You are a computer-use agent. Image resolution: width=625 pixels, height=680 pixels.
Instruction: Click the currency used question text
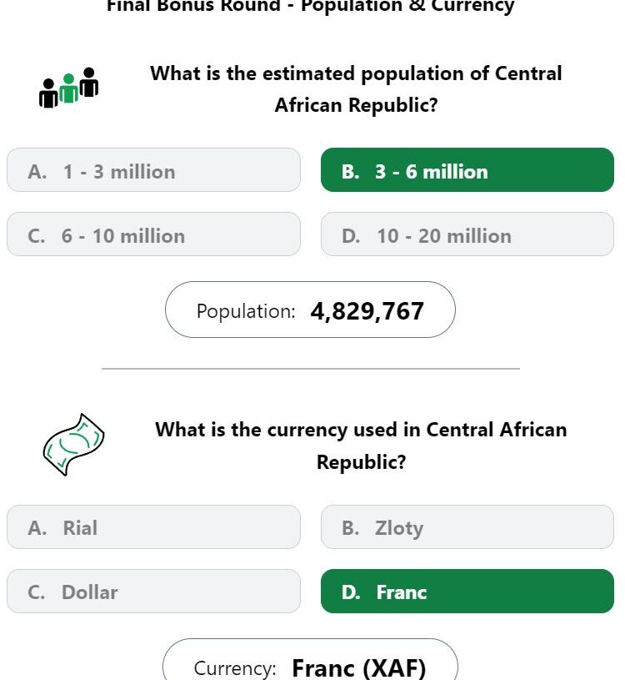click(361, 446)
